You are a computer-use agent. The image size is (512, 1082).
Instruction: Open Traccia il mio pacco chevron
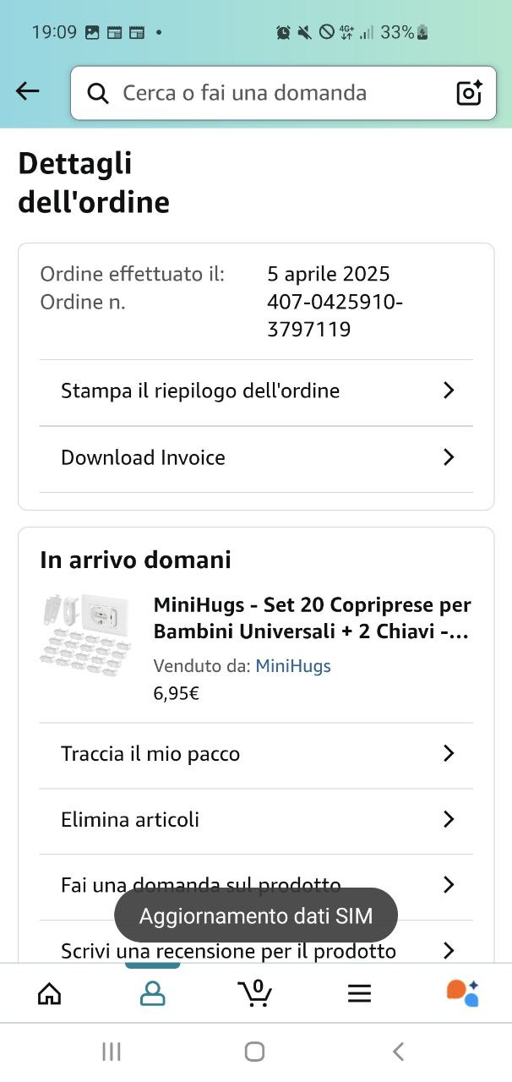click(449, 753)
